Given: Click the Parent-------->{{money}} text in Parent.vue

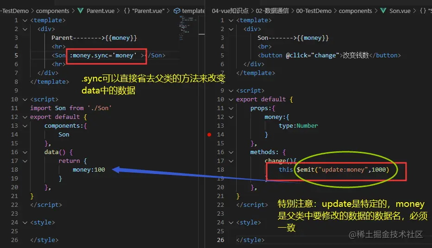Looking at the screenshot, I should pyautogui.click(x=94, y=38).
